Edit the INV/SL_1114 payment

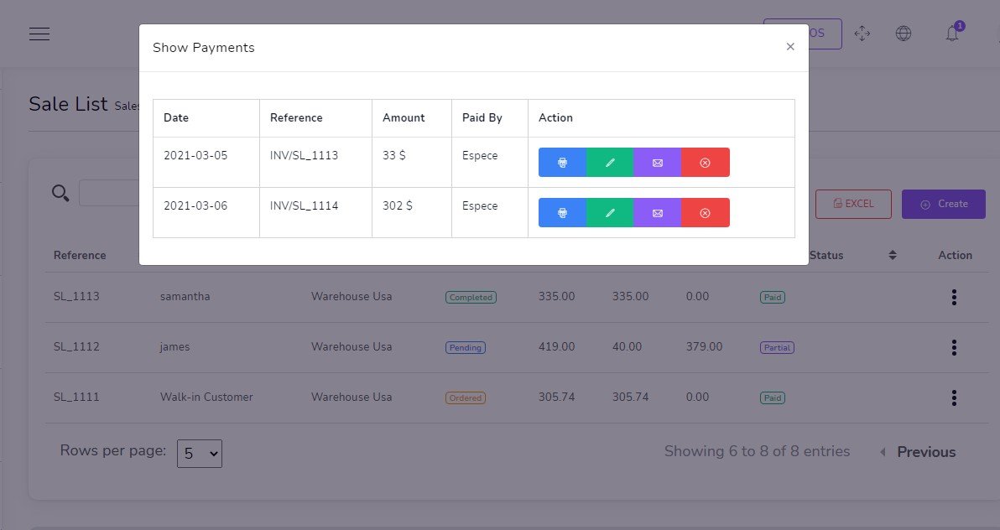pyautogui.click(x=610, y=213)
